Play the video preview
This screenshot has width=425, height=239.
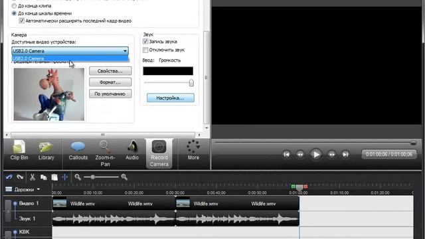point(316,155)
